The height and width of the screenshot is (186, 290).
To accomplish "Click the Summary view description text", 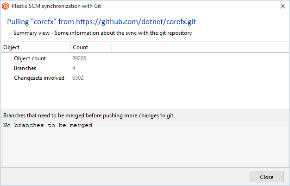I will tap(102, 33).
